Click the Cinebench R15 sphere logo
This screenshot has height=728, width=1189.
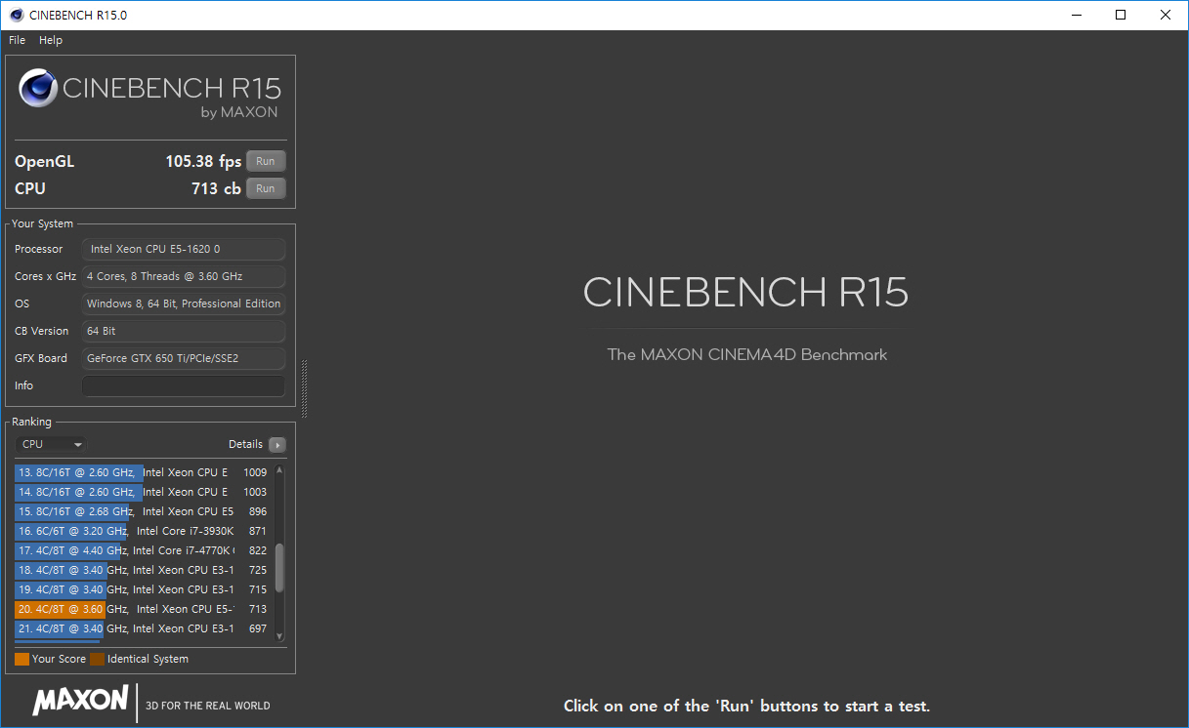tap(38, 89)
